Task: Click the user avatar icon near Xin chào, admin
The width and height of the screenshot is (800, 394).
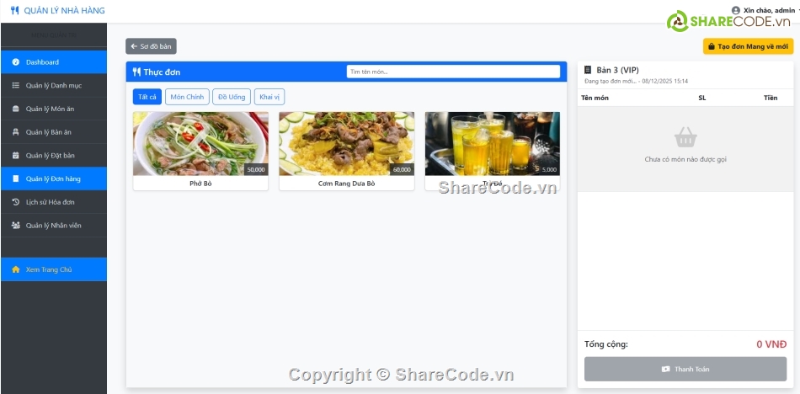Action: pyautogui.click(x=736, y=10)
